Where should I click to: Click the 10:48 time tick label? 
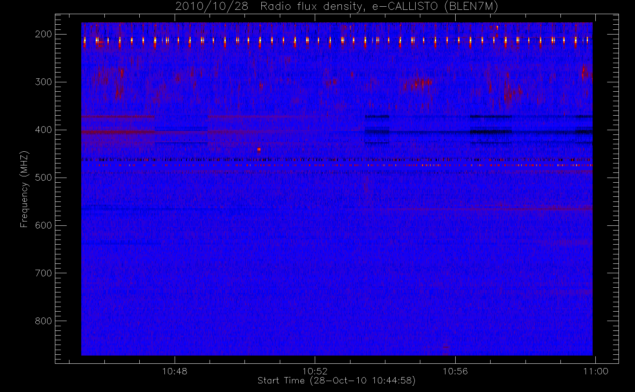(x=175, y=371)
